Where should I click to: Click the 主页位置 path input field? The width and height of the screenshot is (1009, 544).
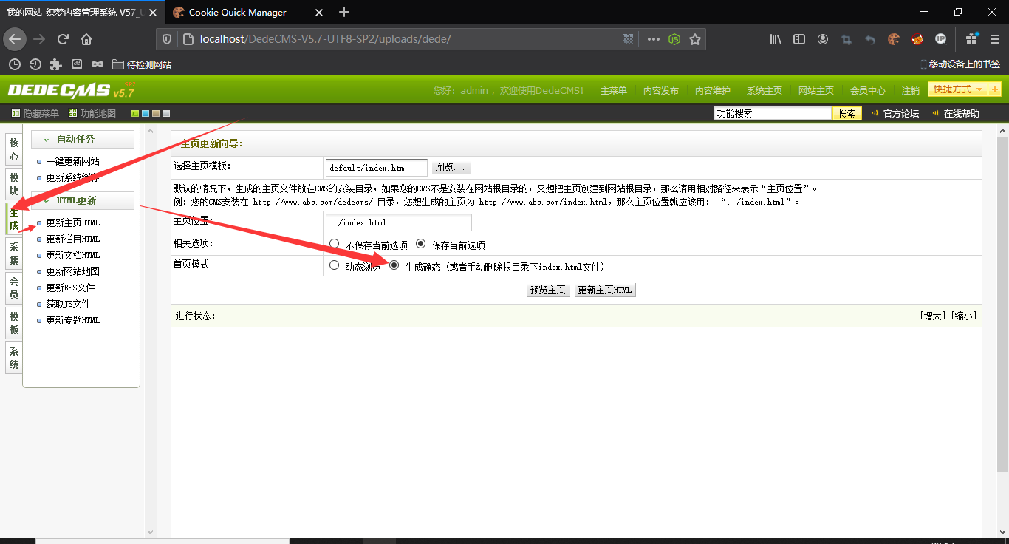399,222
